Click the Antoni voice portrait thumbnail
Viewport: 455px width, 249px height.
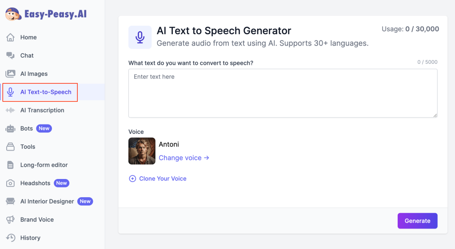[142, 151]
